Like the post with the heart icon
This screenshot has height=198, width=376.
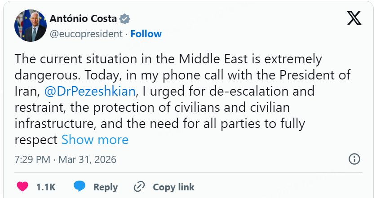click(x=22, y=186)
